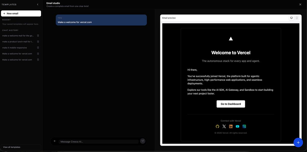Open the LinkedIn social icon

[x=231, y=126]
